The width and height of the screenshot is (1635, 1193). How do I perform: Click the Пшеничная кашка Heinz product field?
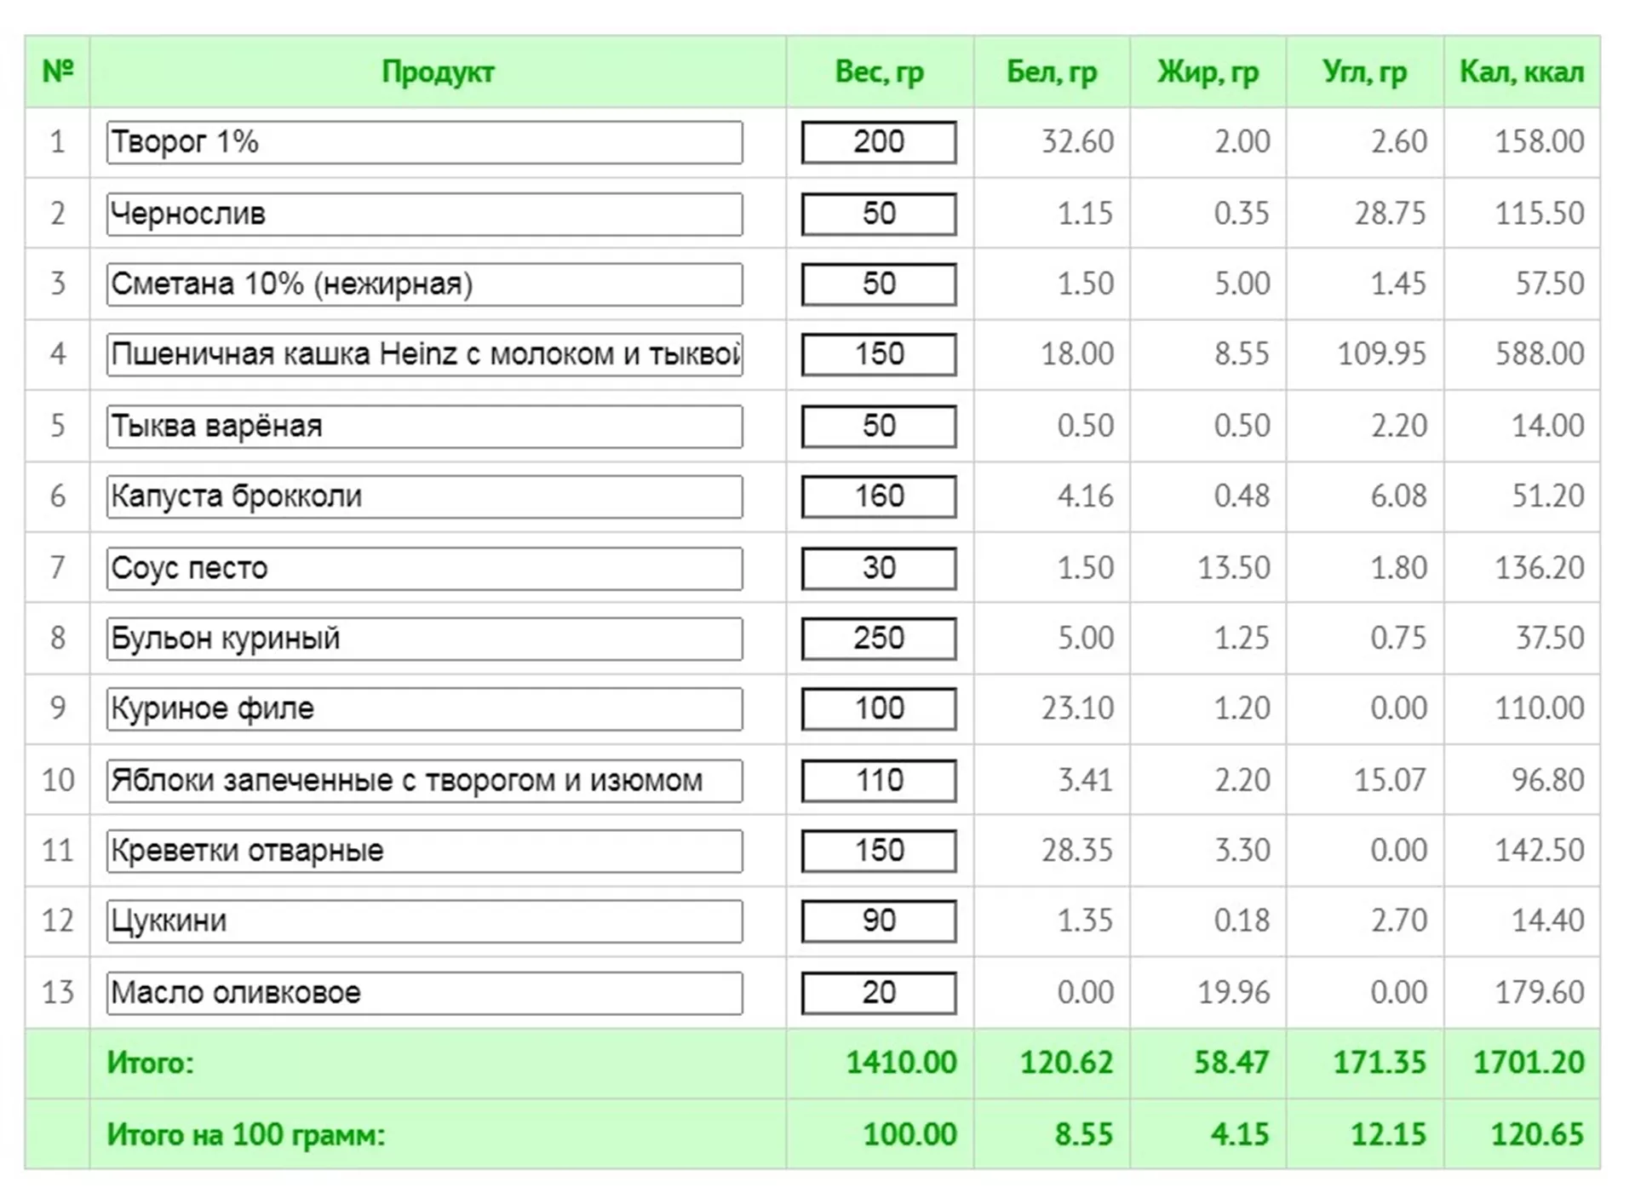coord(424,354)
